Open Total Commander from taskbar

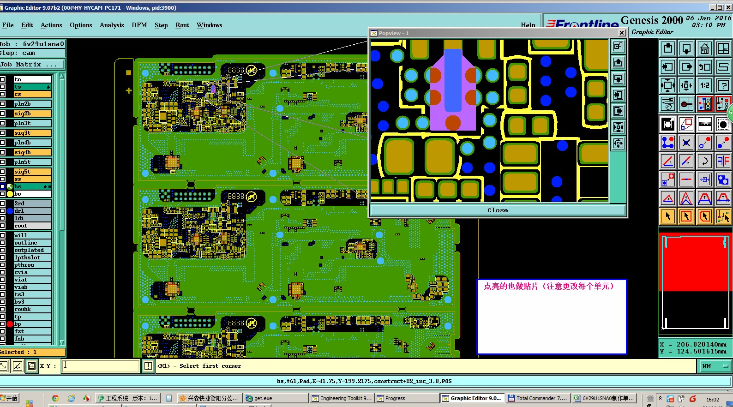[538, 398]
